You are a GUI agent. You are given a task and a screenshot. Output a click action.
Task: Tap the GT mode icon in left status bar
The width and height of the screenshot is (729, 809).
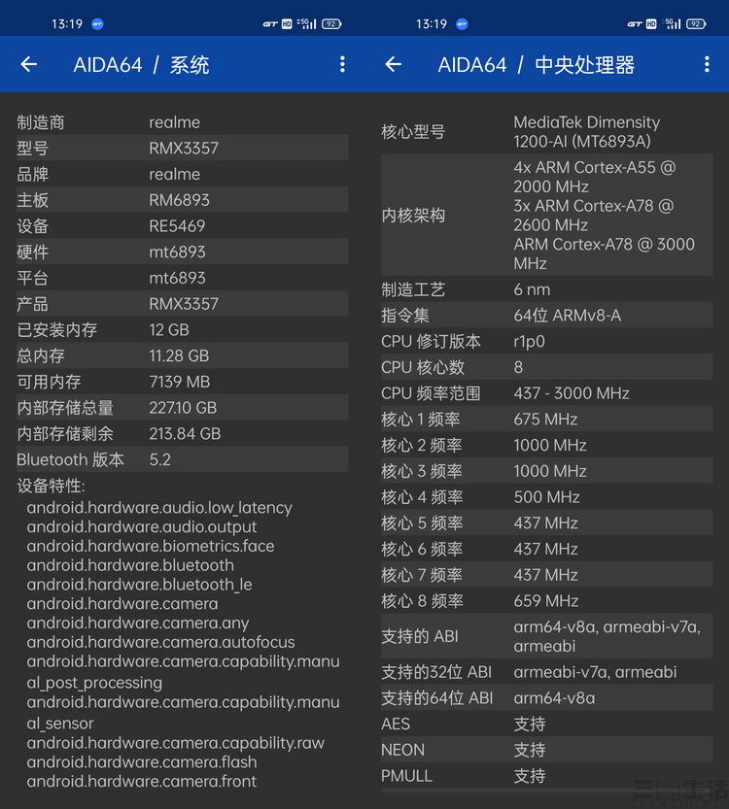[x=270, y=23]
